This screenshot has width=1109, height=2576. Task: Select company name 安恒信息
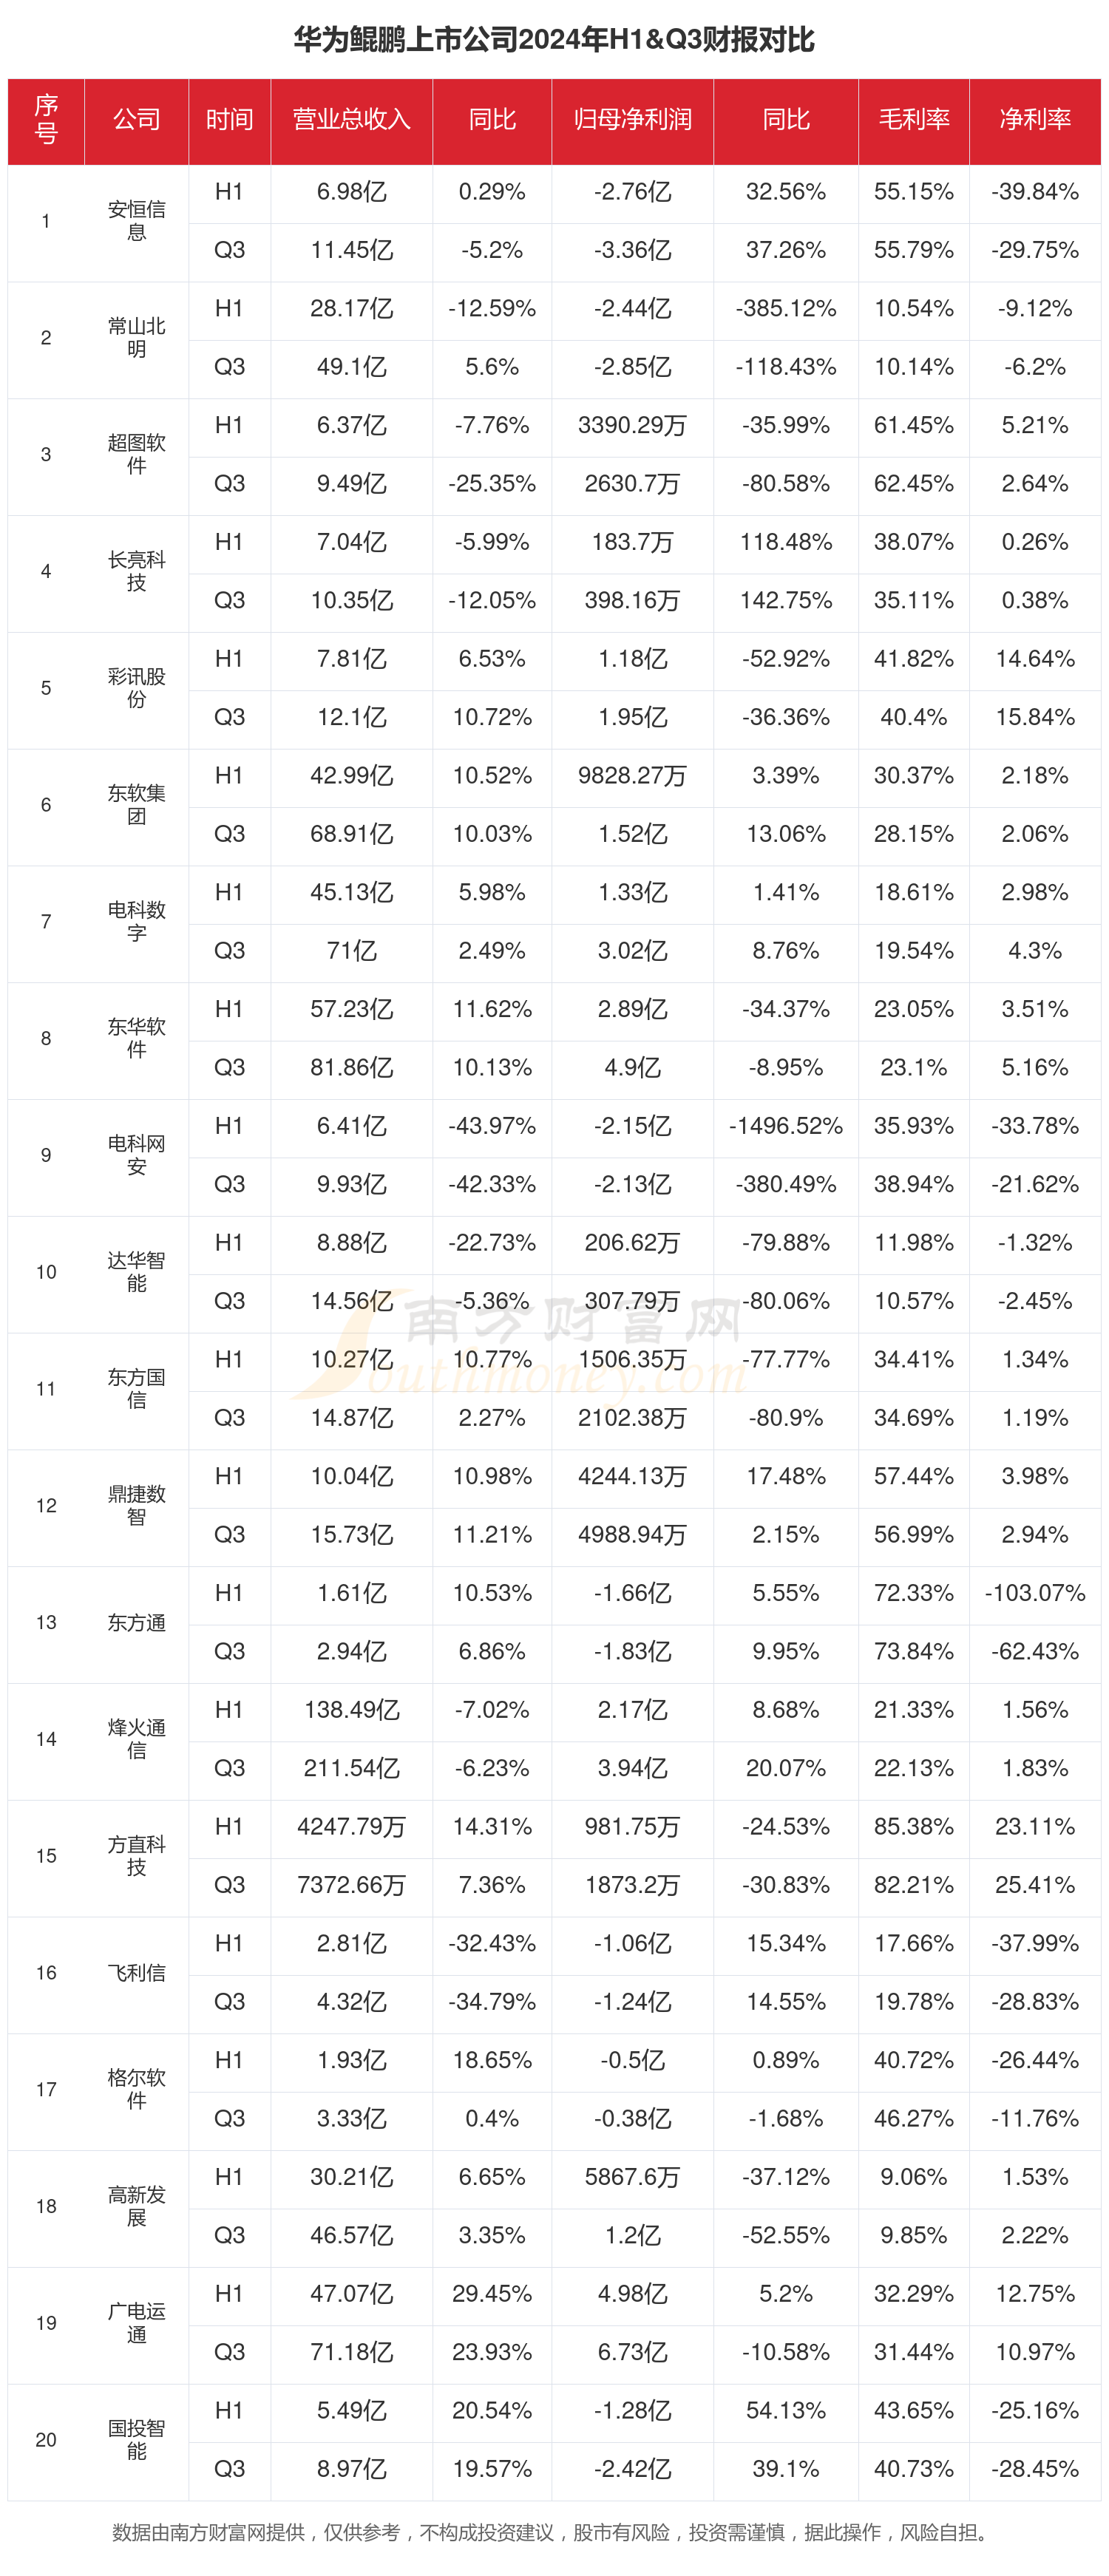136,221
